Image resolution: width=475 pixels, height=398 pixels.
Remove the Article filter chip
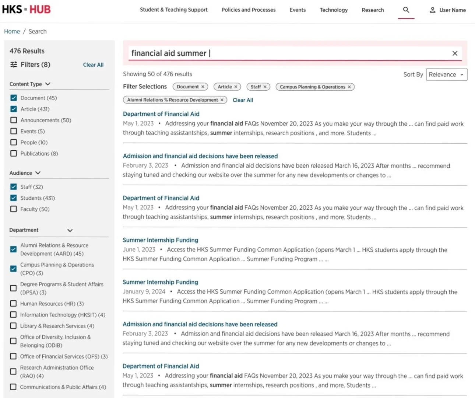[x=236, y=87]
